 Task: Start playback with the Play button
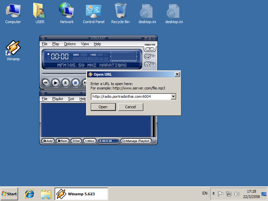55,83
